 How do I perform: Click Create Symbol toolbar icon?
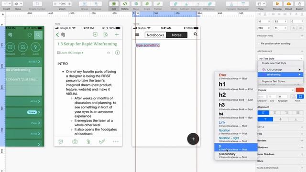pyautogui.click(x=37, y=4)
